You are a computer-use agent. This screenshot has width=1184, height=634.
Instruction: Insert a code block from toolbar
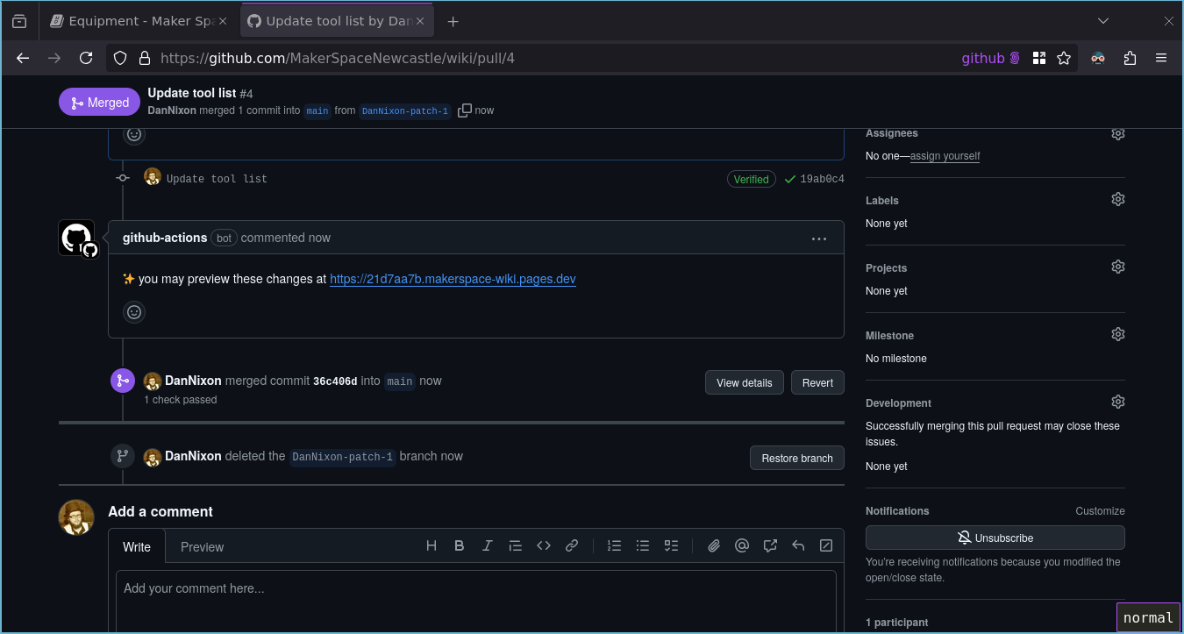[543, 545]
